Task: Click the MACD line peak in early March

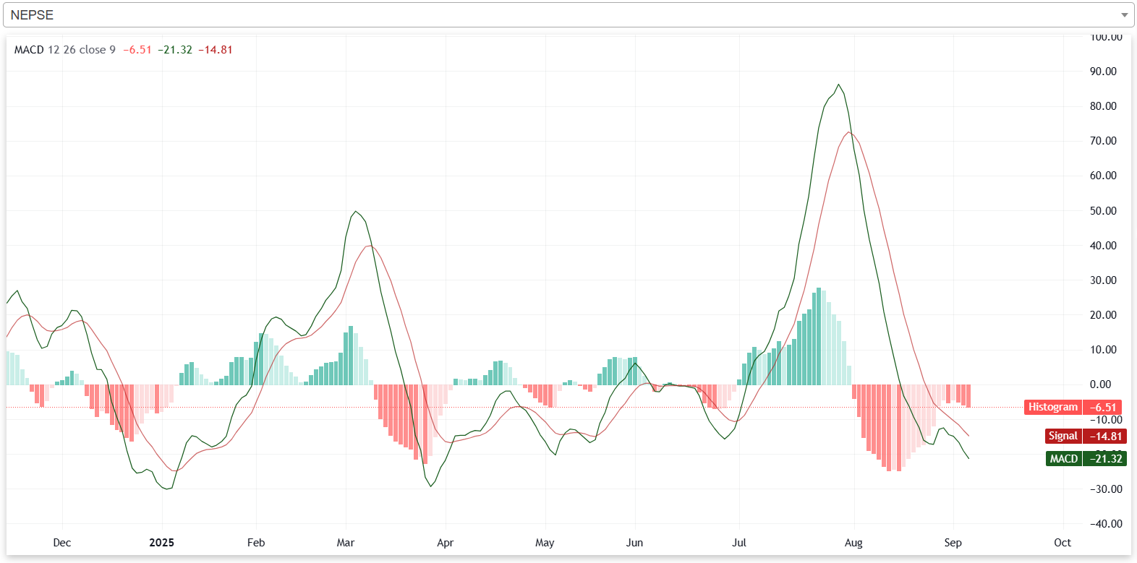Action: [x=355, y=212]
